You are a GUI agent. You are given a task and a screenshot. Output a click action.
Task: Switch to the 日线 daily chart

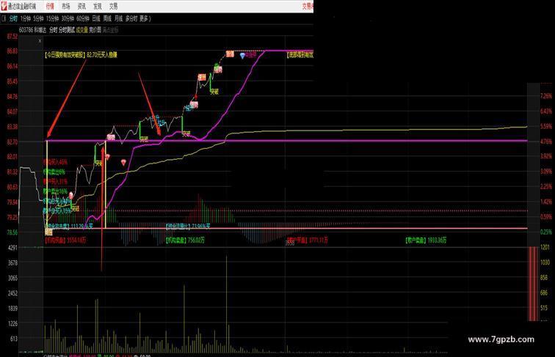[x=96, y=18]
